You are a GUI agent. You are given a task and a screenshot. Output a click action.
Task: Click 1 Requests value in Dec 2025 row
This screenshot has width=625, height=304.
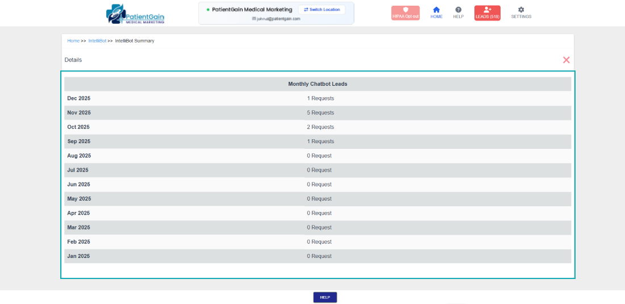pyautogui.click(x=320, y=98)
